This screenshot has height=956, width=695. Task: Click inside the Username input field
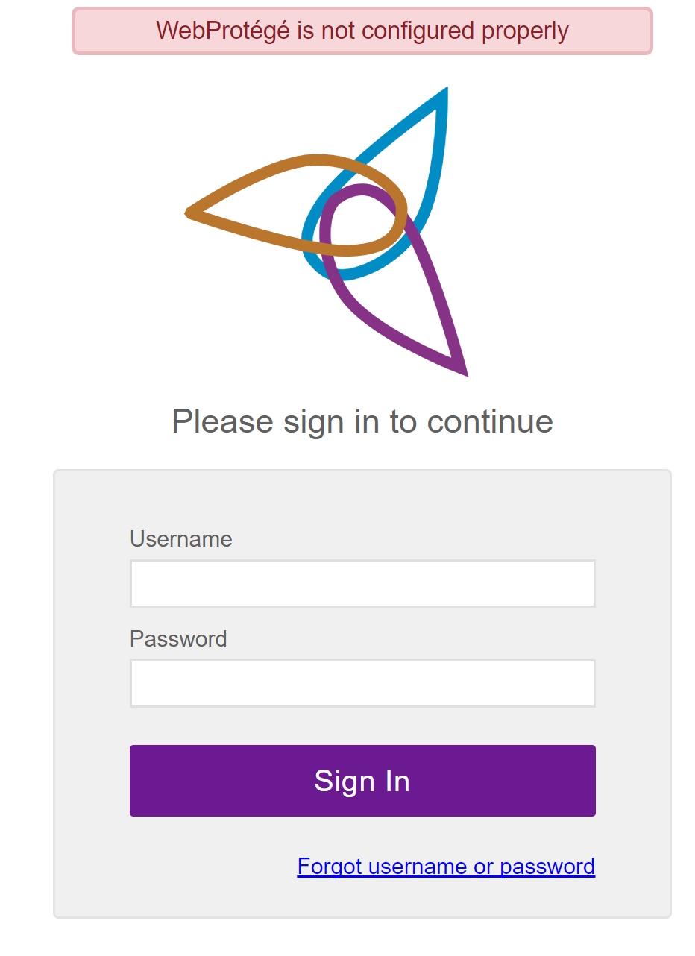click(362, 582)
